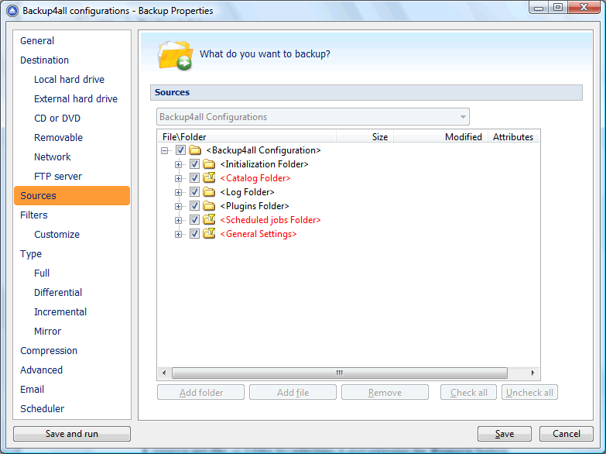Expand the Initialization Folder node
This screenshot has width=606, height=454.
tap(178, 164)
